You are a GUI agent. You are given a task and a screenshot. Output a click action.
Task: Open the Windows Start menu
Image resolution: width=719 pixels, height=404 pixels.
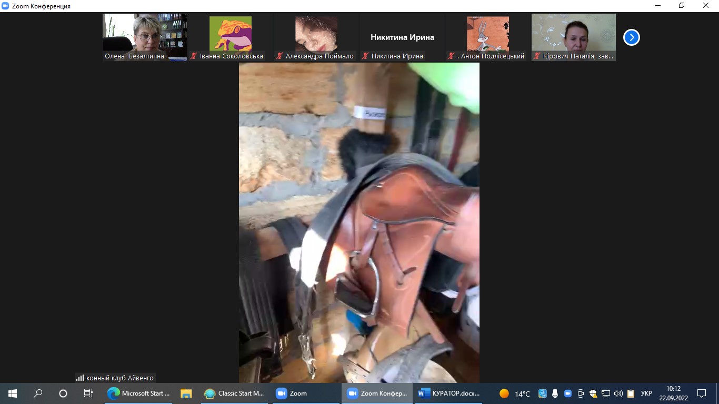point(13,393)
